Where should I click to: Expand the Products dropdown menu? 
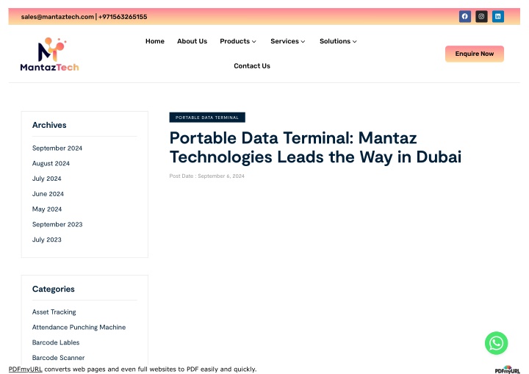[238, 41]
